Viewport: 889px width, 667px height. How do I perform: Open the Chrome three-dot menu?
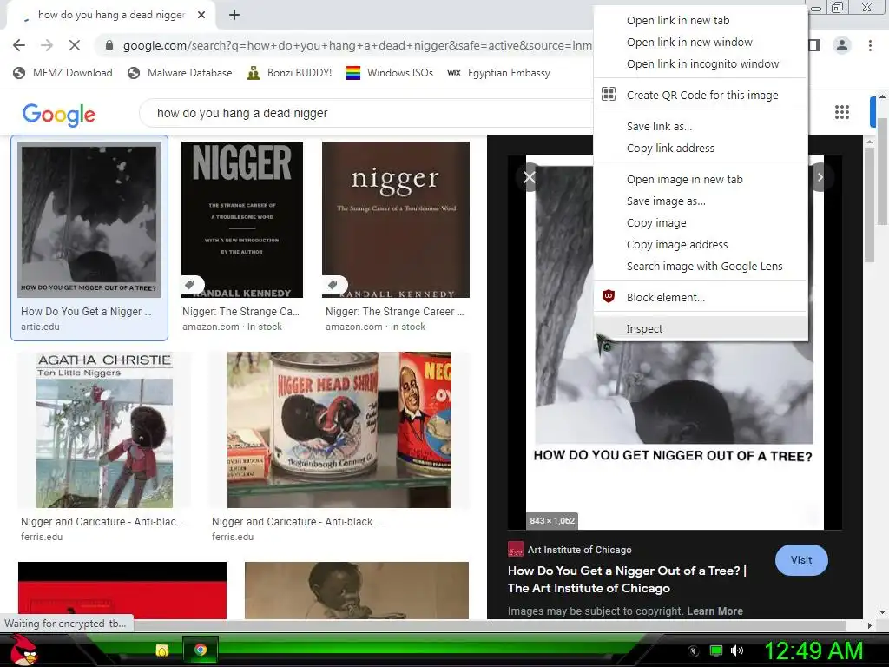(870, 45)
